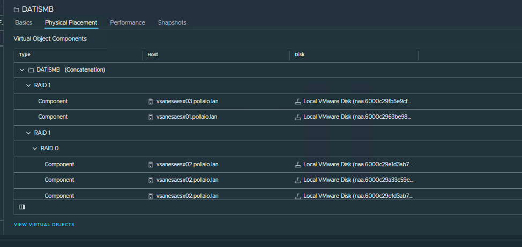Select Component row for vsanesaesx03 host
This screenshot has width=522, height=247.
(x=267, y=101)
